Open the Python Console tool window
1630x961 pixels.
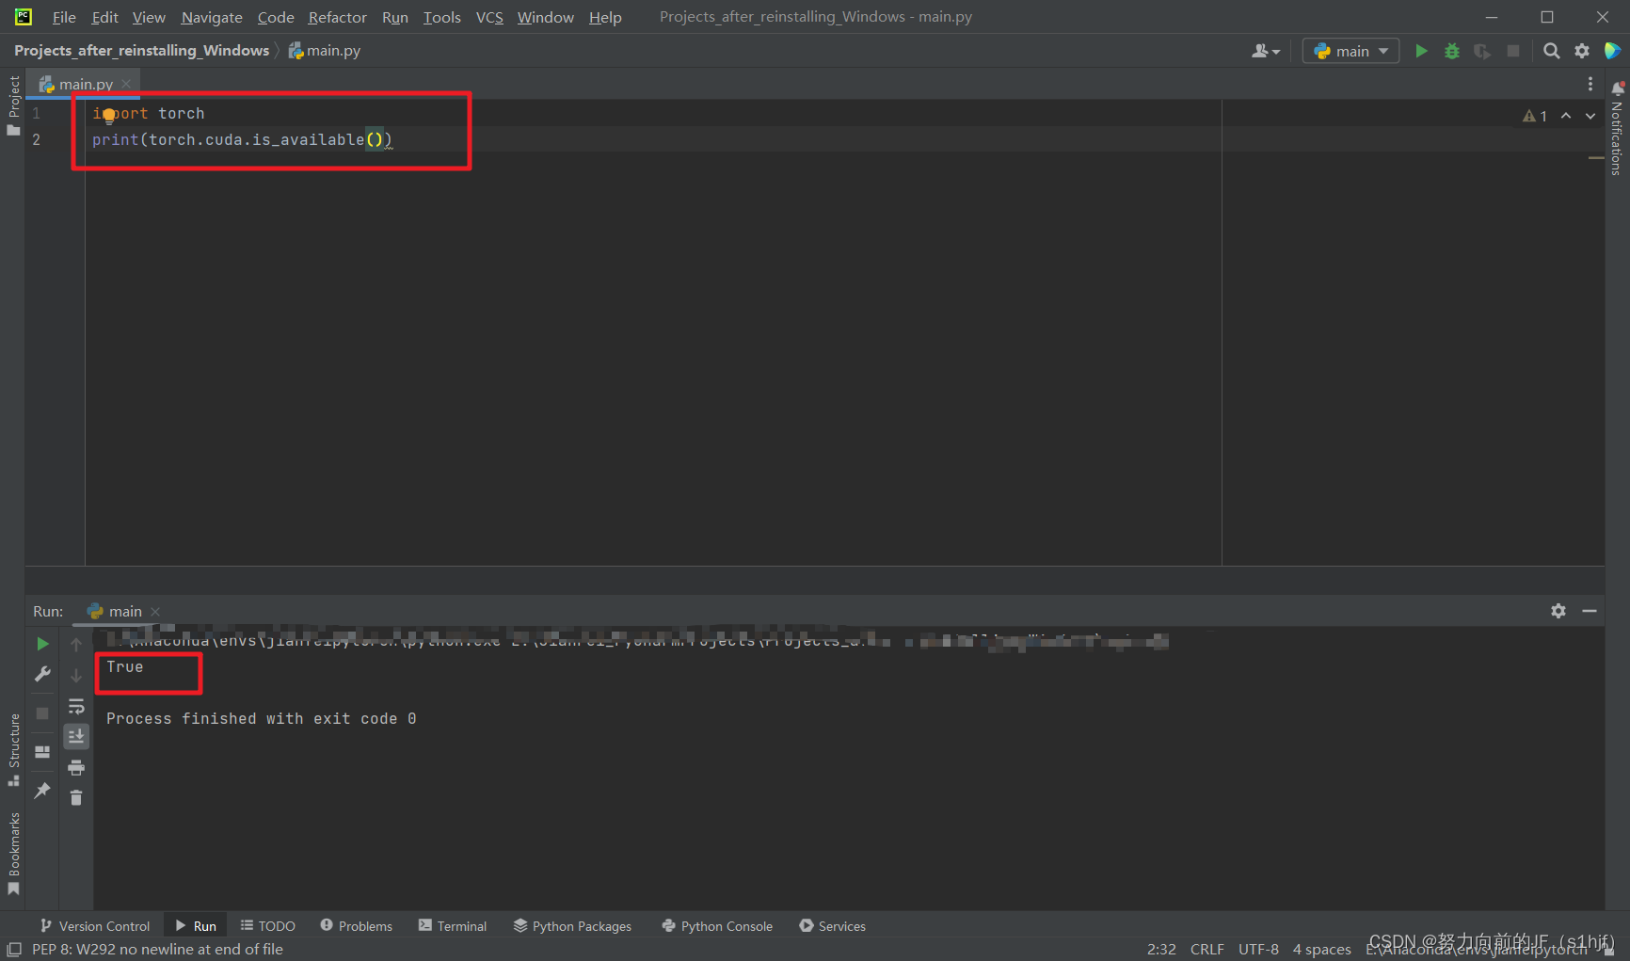point(717,926)
